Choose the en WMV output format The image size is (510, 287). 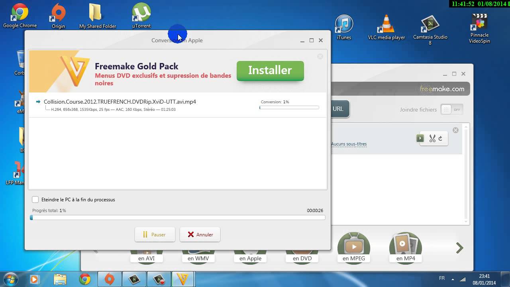point(198,258)
